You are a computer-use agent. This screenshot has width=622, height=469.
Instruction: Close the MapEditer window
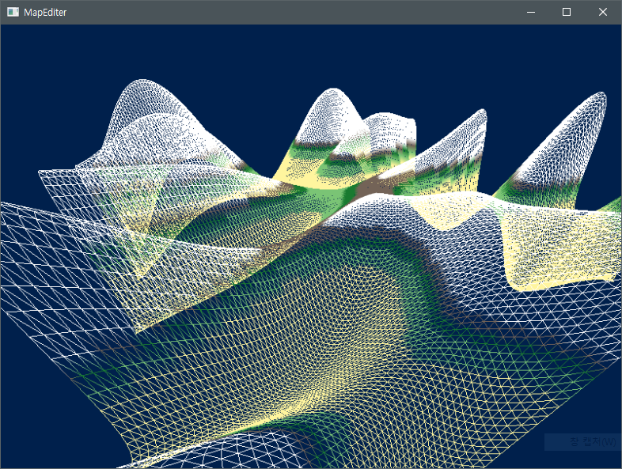(x=602, y=13)
